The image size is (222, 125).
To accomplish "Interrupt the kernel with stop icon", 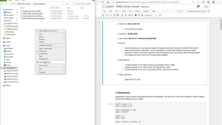I will pyautogui.click(x=136, y=15).
